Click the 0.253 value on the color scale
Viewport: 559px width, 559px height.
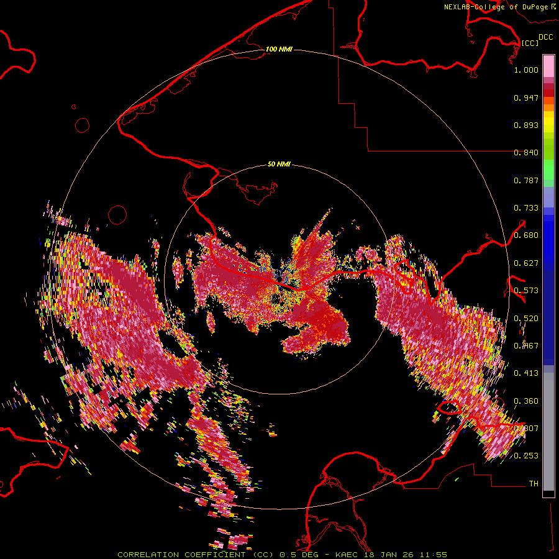pos(526,456)
